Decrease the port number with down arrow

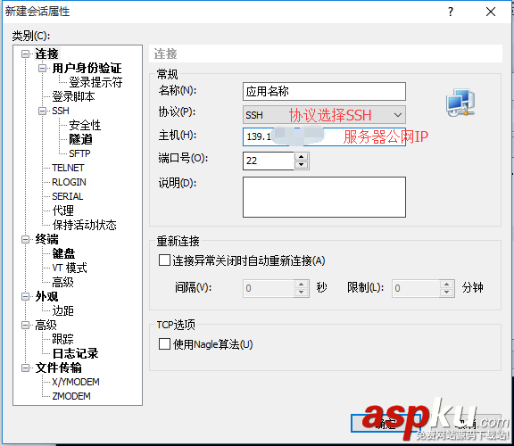click(x=302, y=165)
